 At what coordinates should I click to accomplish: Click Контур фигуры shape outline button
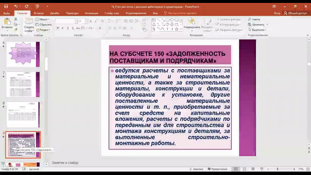click(227, 25)
